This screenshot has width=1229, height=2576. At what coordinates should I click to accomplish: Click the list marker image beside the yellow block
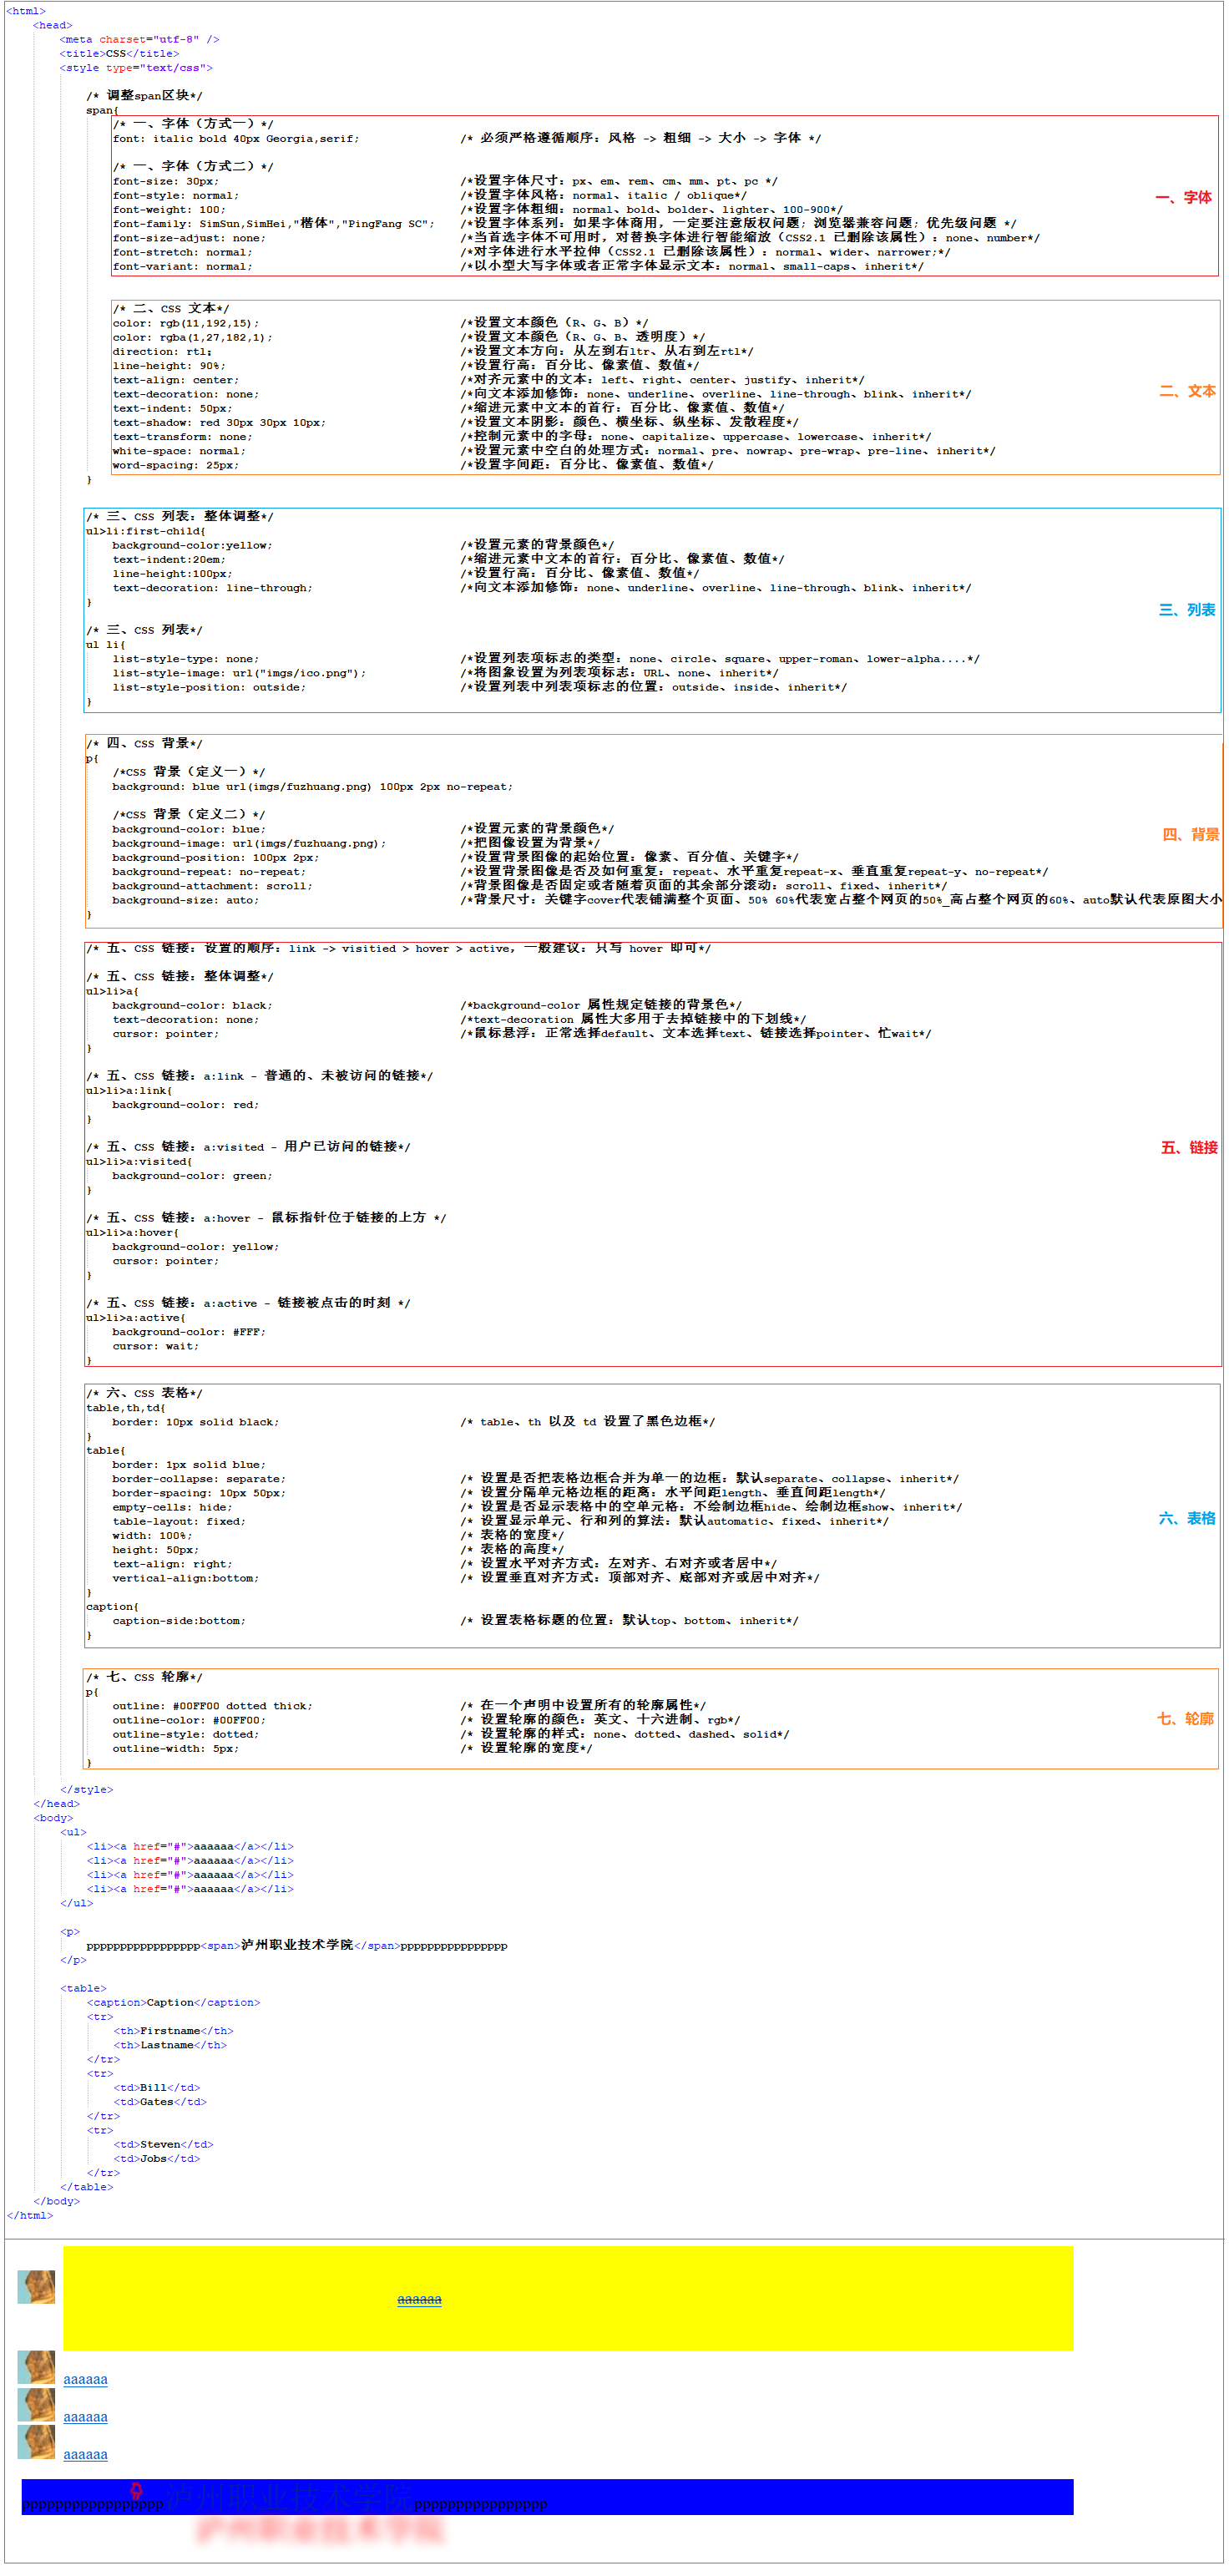coord(36,2287)
